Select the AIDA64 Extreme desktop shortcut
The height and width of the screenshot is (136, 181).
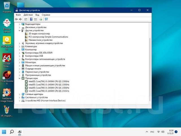coord(7,60)
